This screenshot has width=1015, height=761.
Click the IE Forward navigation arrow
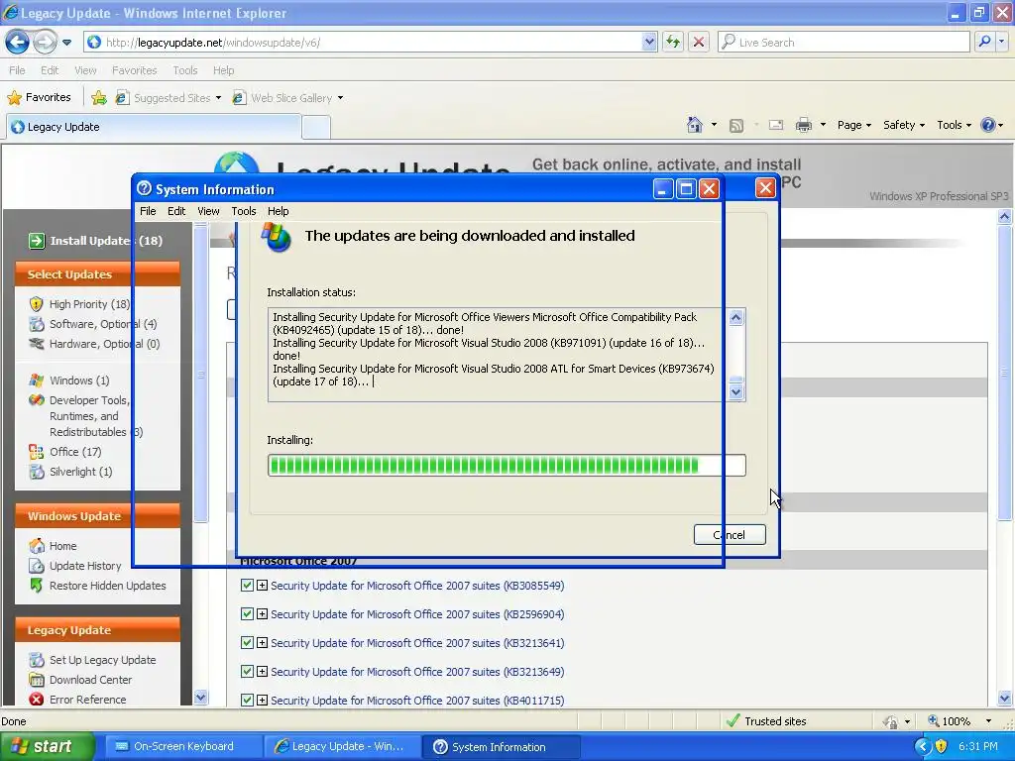click(x=45, y=43)
